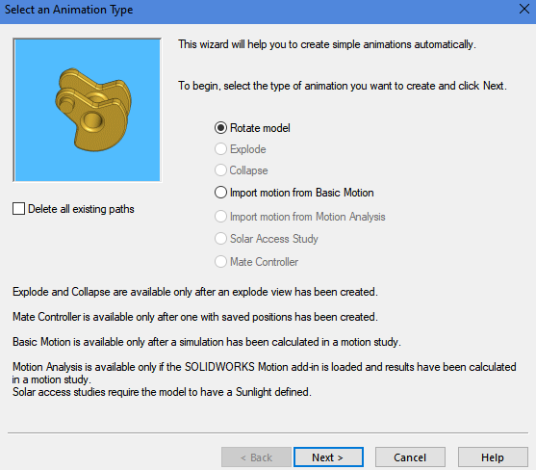Click the 'This wizard will help you' text
The height and width of the screenshot is (470, 536).
coord(327,44)
